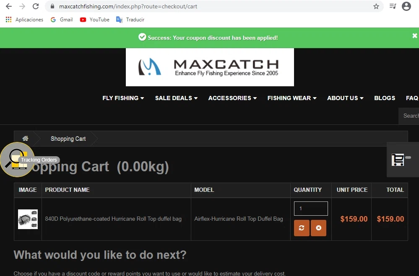The height and width of the screenshot is (276, 419).
Task: Dismiss the coupon success banner
Action: [x=414, y=36]
